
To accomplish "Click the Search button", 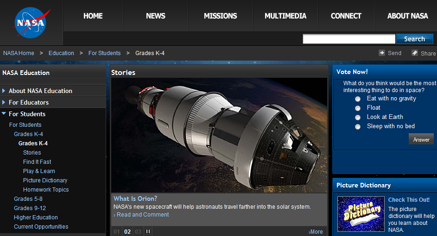I will [415, 39].
